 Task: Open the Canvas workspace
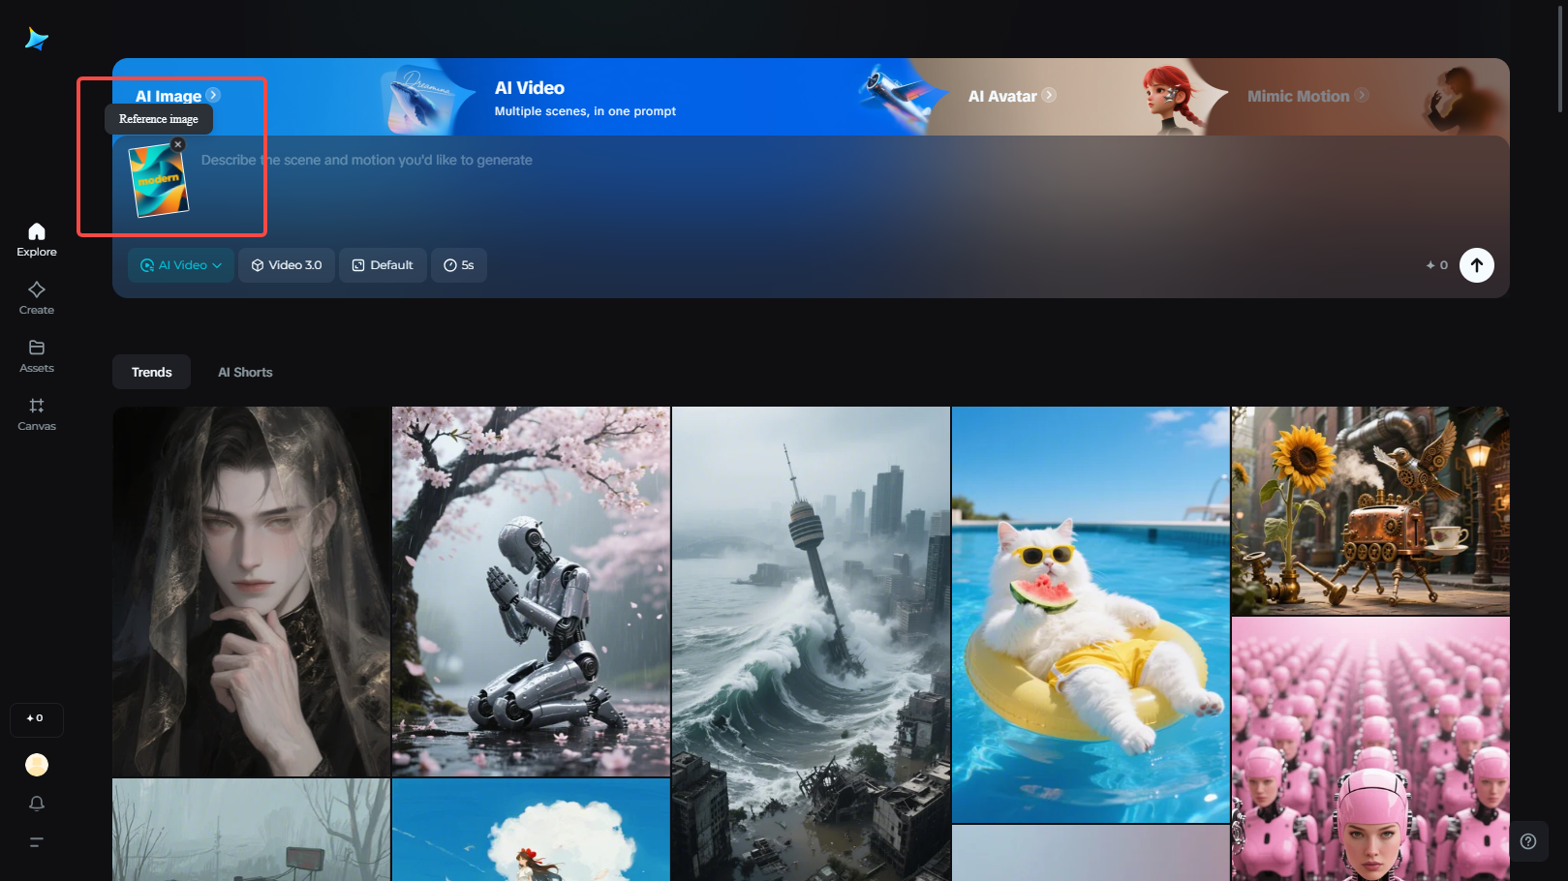point(37,414)
